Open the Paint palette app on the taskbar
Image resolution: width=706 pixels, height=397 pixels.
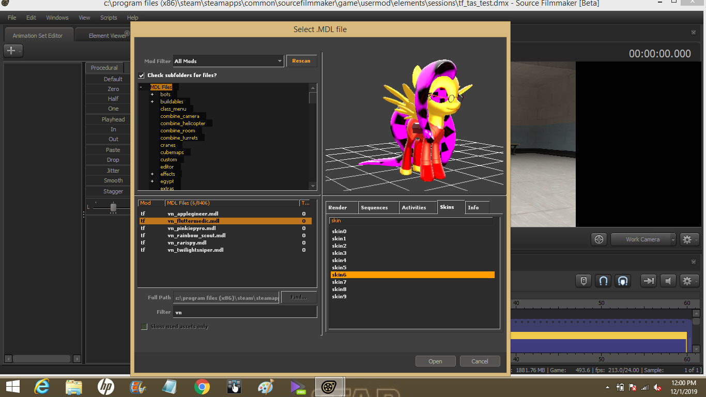[x=266, y=387]
